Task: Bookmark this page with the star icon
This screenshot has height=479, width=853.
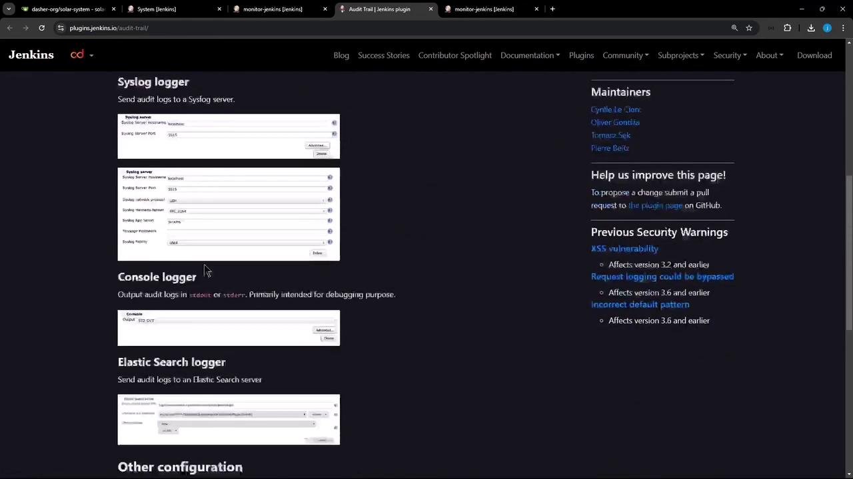Action: [x=749, y=28]
